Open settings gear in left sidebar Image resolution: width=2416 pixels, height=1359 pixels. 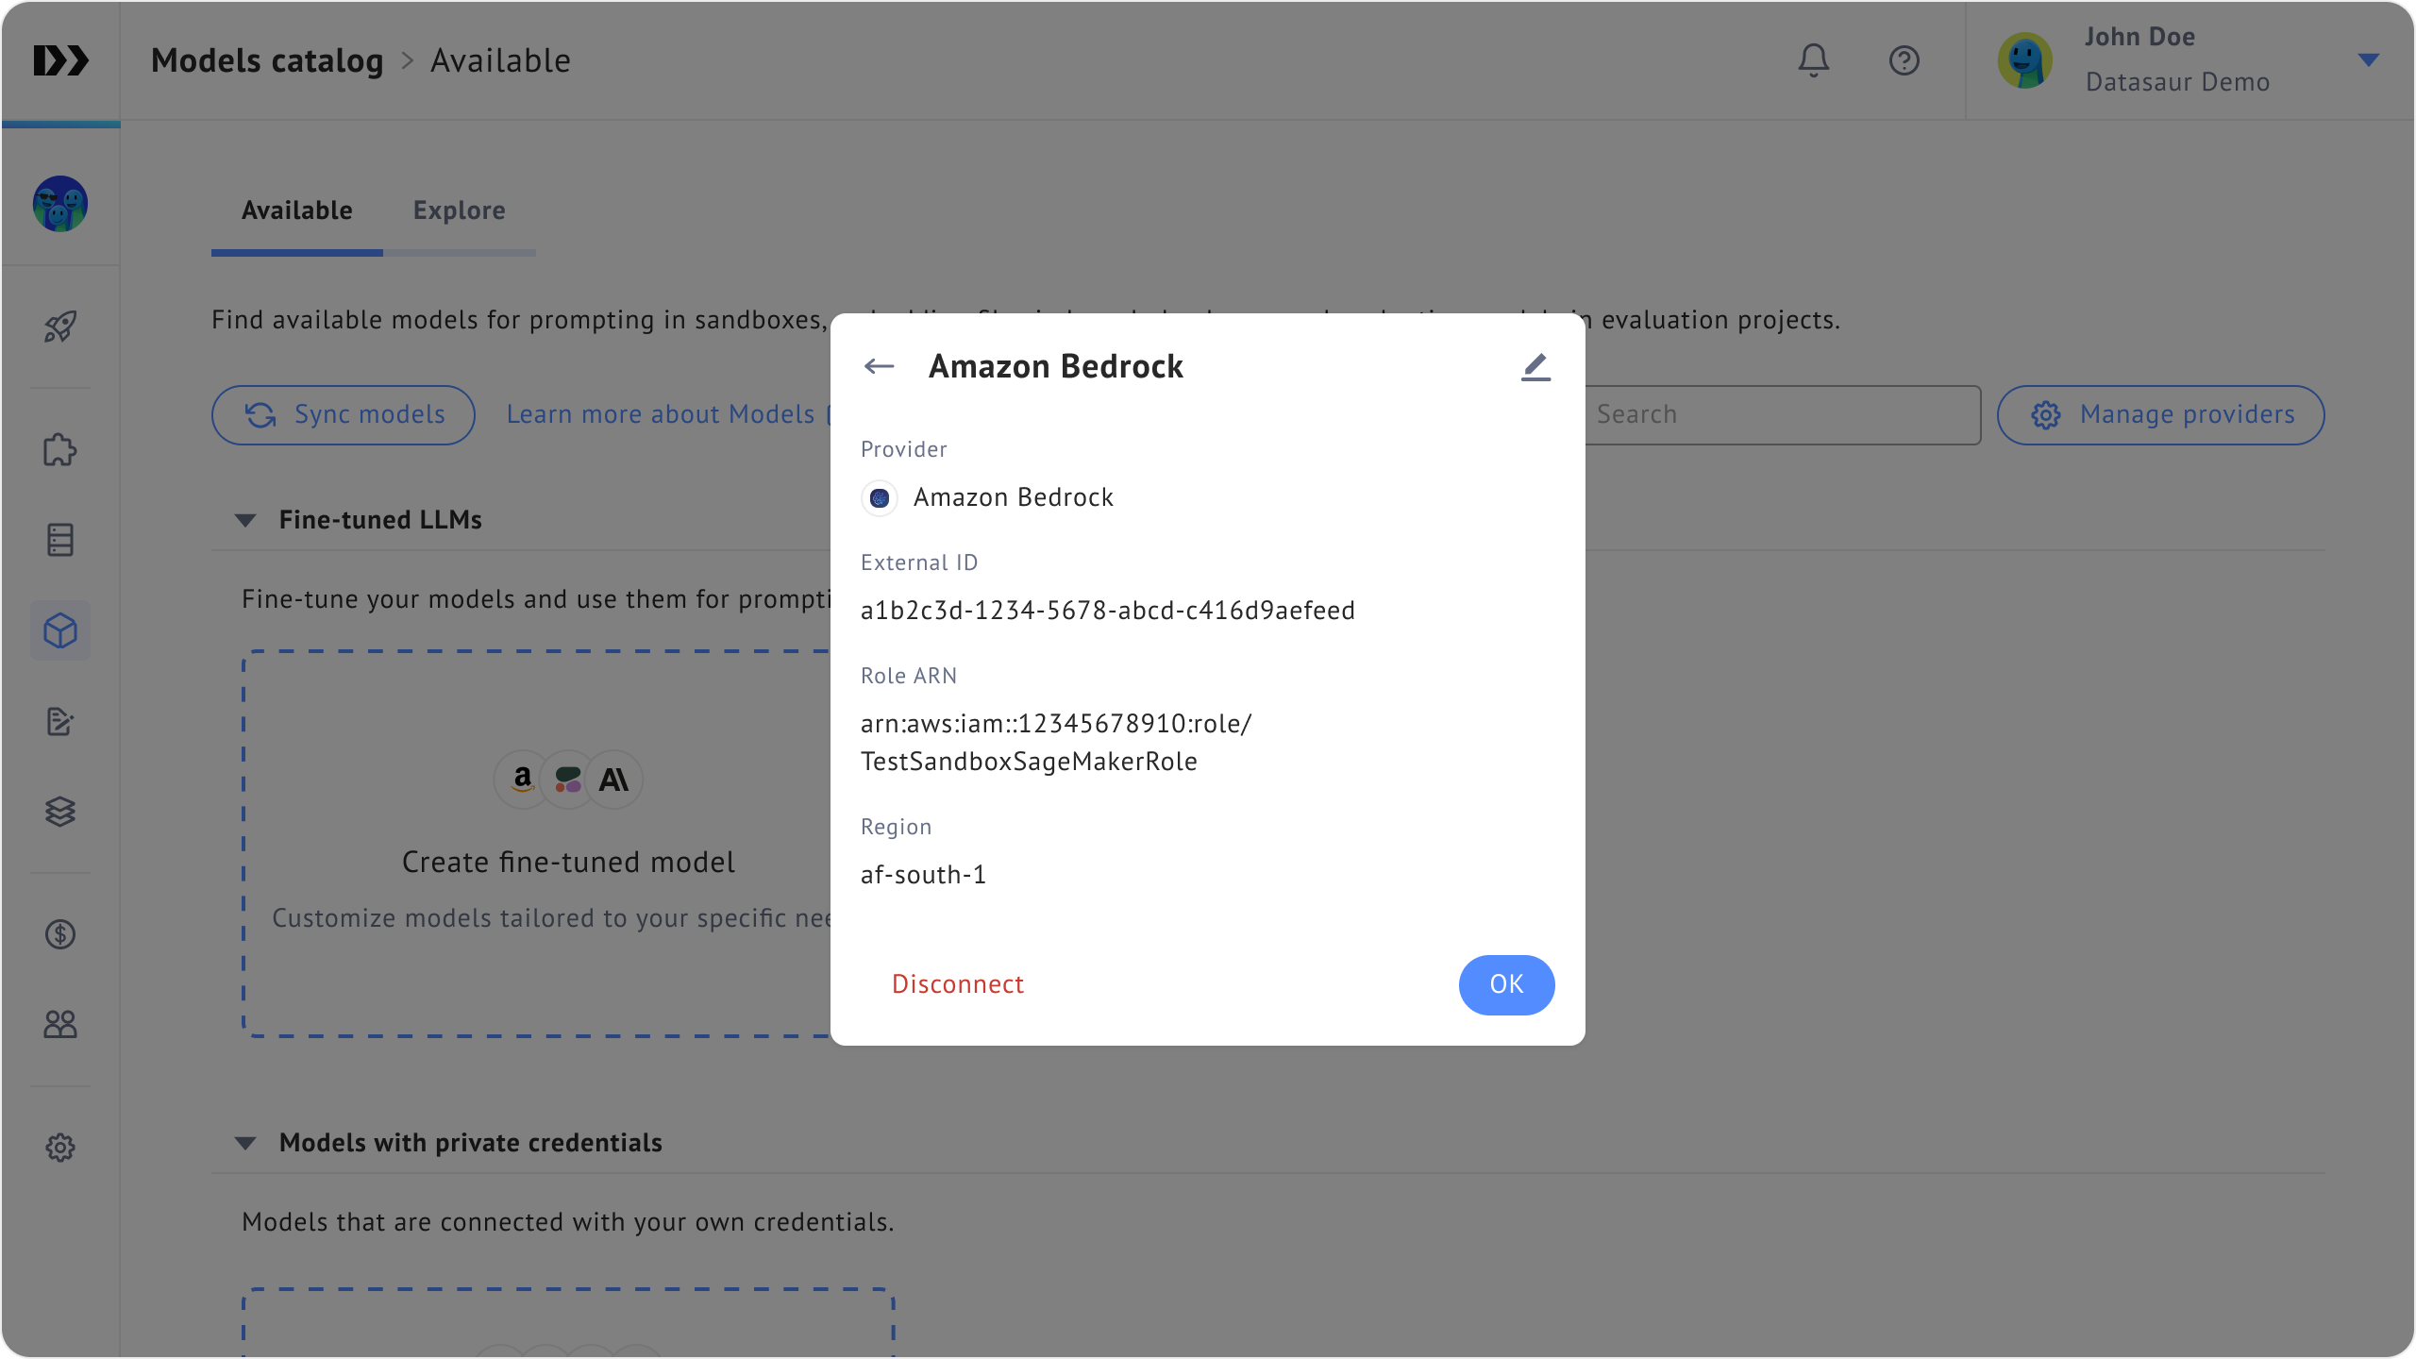[60, 1148]
